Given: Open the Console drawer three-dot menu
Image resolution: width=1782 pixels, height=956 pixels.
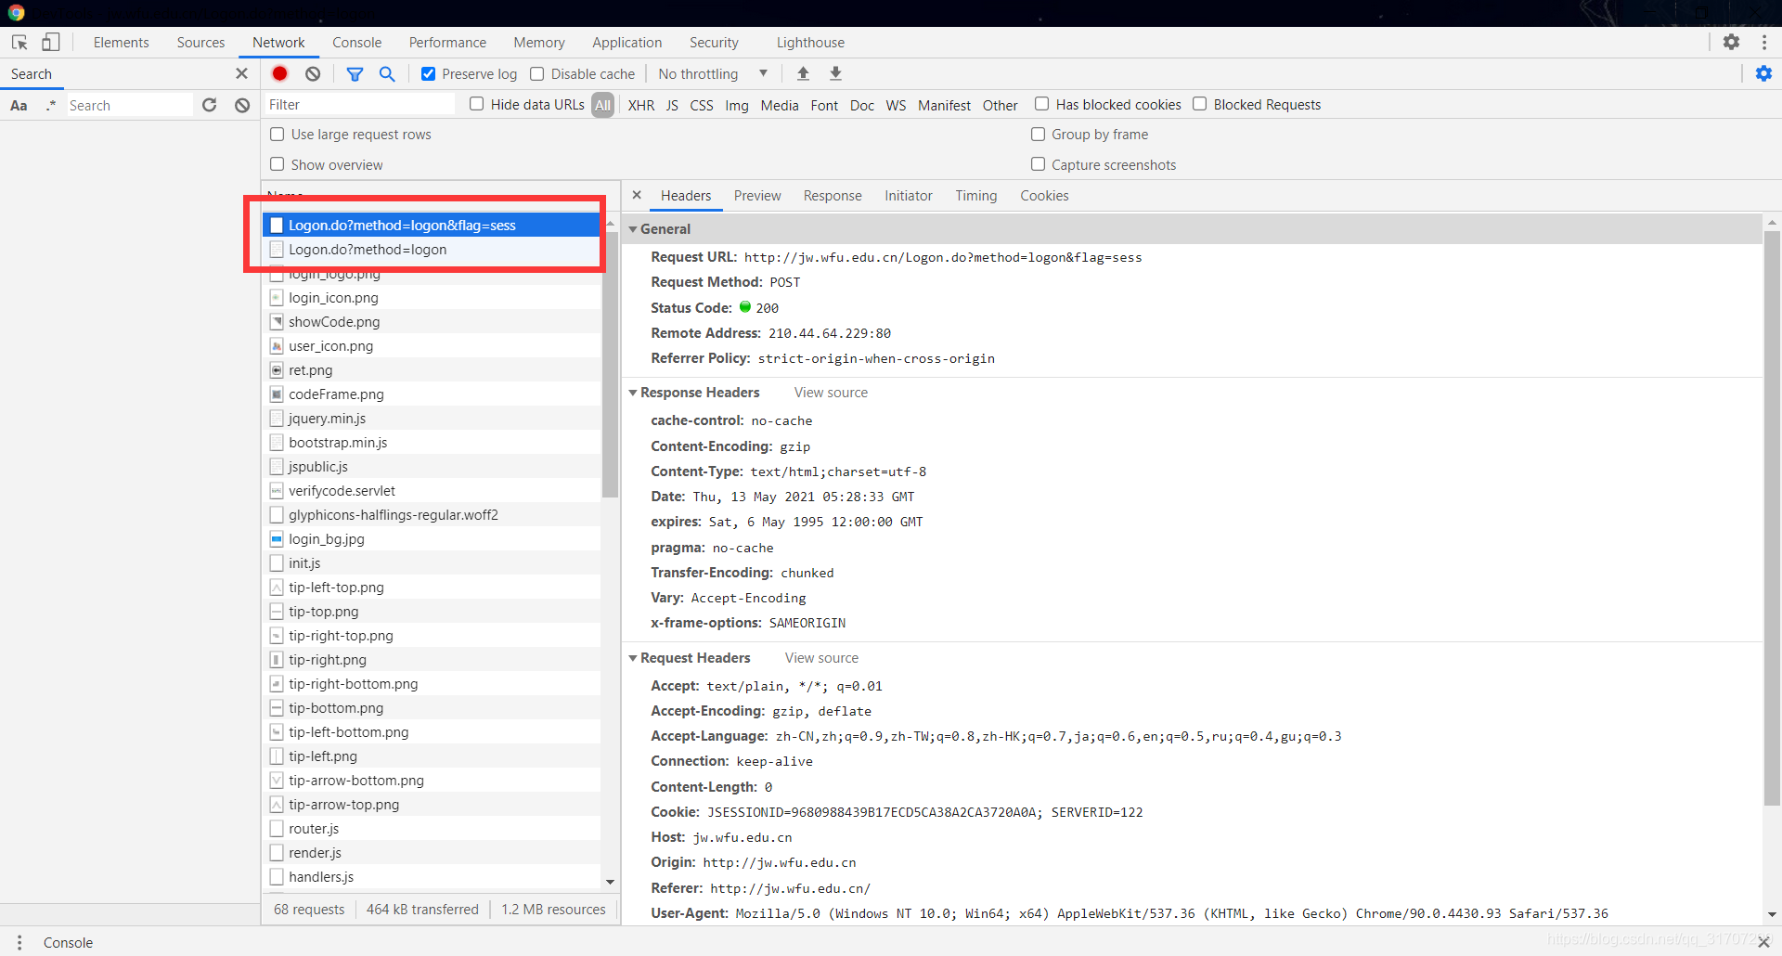Looking at the screenshot, I should [x=19, y=942].
